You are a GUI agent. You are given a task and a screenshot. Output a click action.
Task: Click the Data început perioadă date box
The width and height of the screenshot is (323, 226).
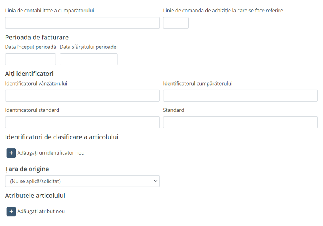[30, 59]
